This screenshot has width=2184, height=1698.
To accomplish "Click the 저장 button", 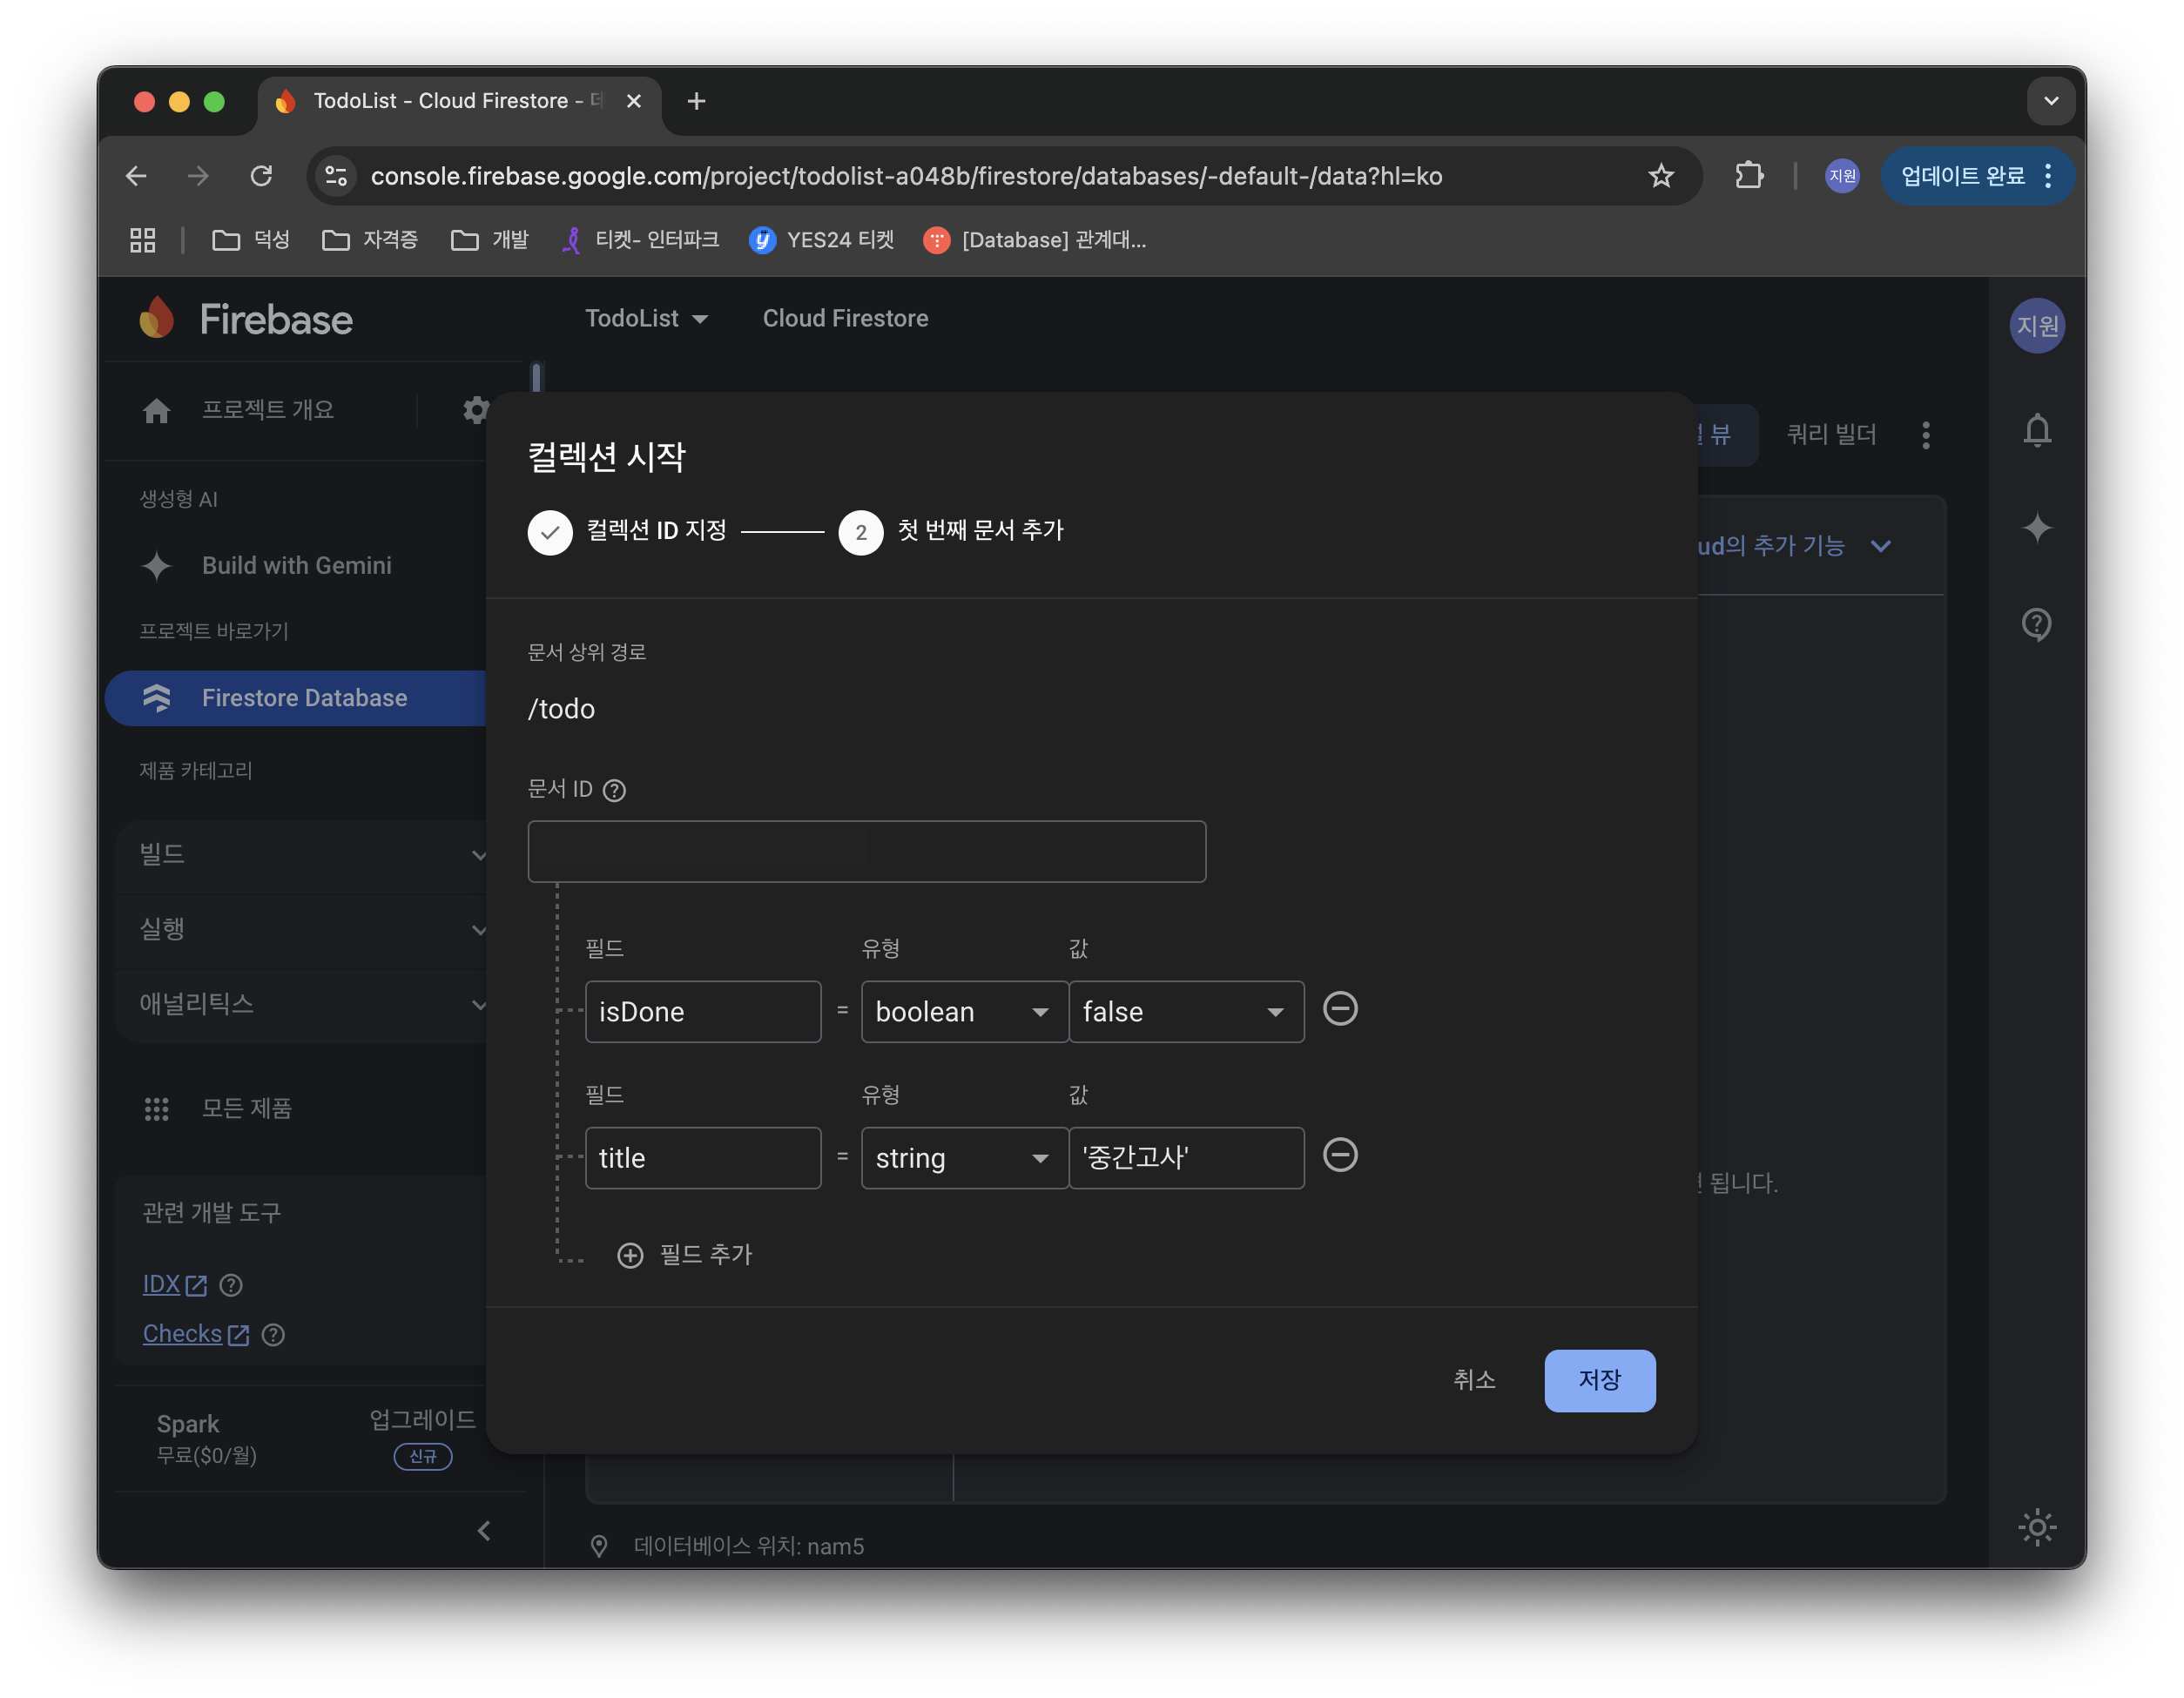I will [x=1598, y=1380].
